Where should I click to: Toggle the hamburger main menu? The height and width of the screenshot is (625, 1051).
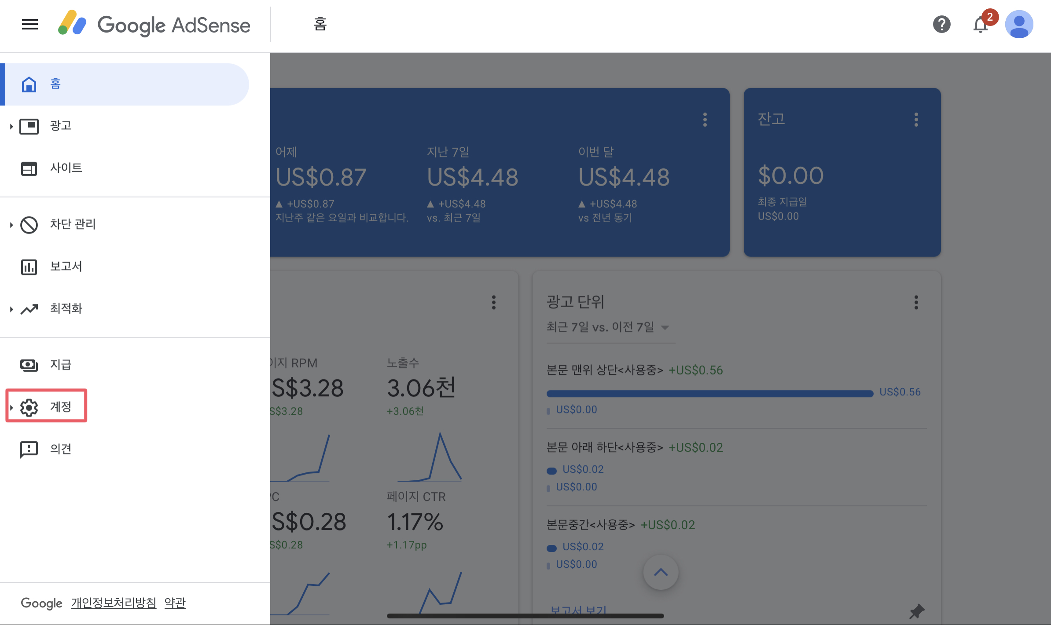click(x=30, y=24)
